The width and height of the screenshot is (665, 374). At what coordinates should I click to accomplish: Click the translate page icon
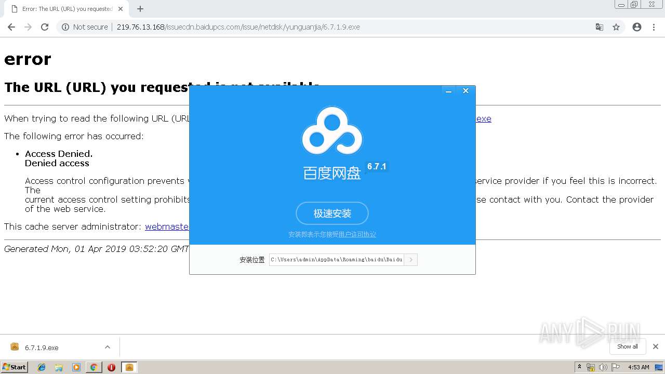(600, 27)
